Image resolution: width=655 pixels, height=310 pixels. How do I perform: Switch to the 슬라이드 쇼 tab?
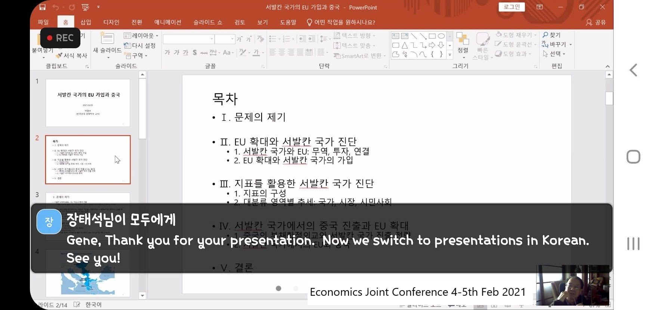click(x=208, y=22)
